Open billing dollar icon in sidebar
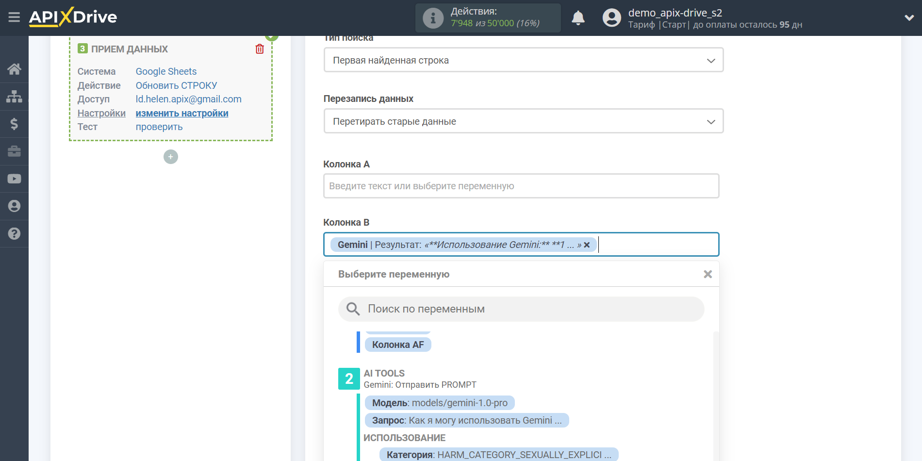Viewport: 922px width, 461px height. (14, 124)
